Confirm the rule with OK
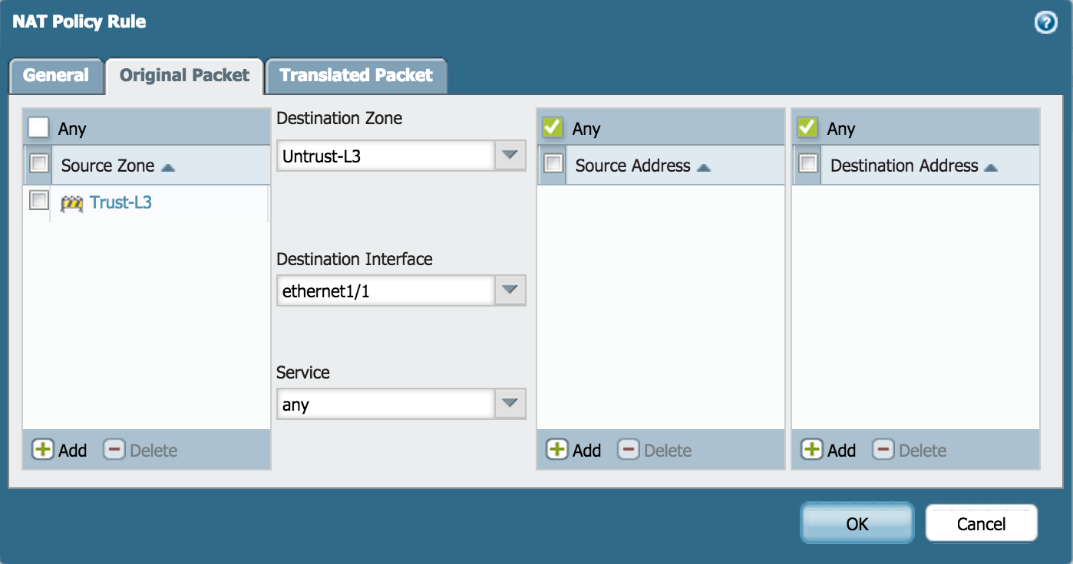 point(857,523)
